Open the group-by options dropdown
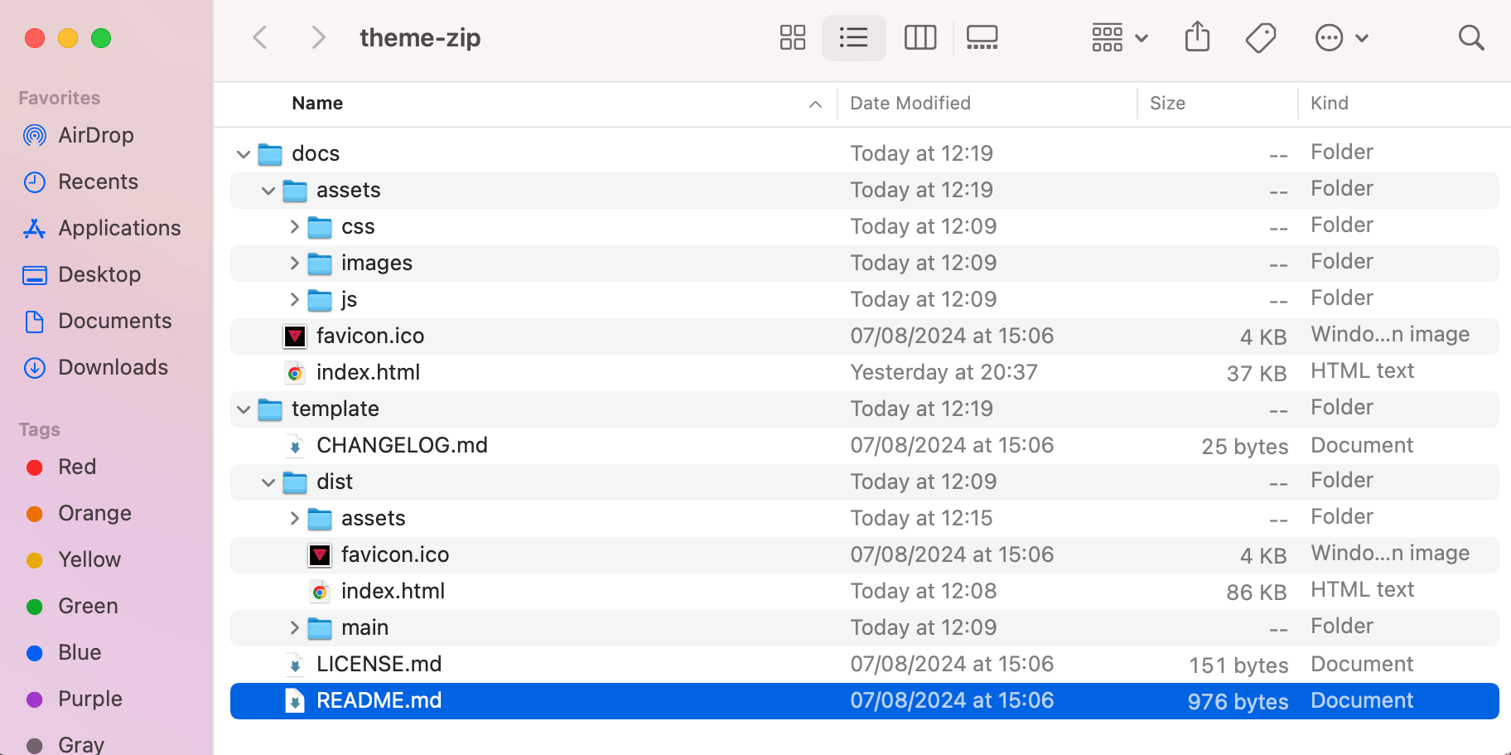1511x755 pixels. [x=1119, y=38]
